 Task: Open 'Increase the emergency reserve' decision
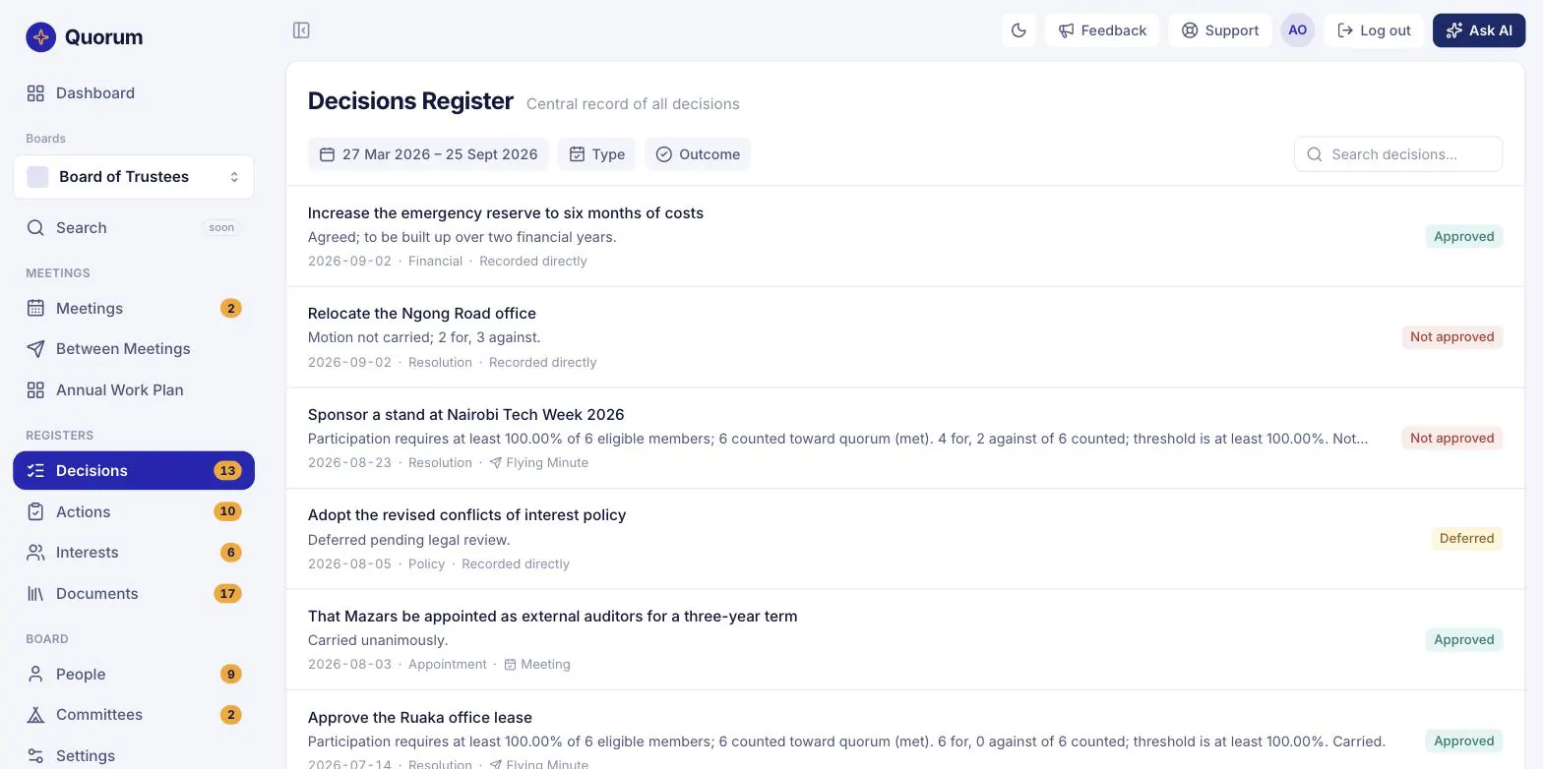point(905,237)
